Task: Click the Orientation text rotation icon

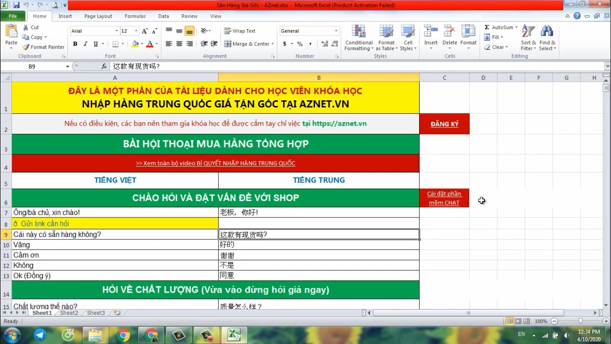Action: (204, 31)
